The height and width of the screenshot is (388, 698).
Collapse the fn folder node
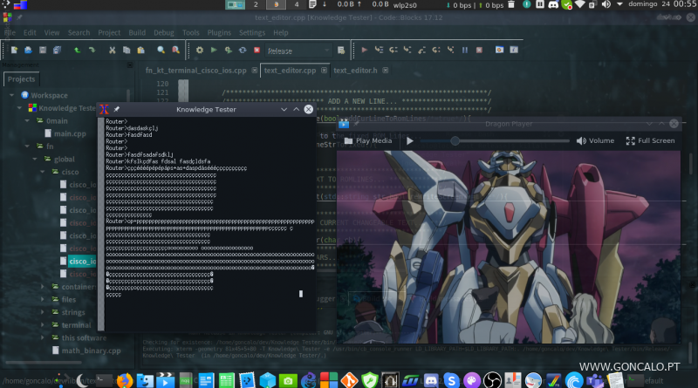click(27, 146)
